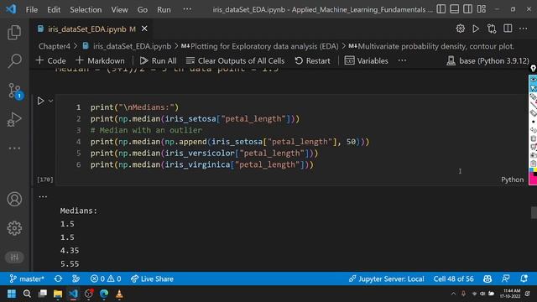This screenshot has height=302, width=537.
Task: Restart the notebook kernel
Action: tap(312, 60)
